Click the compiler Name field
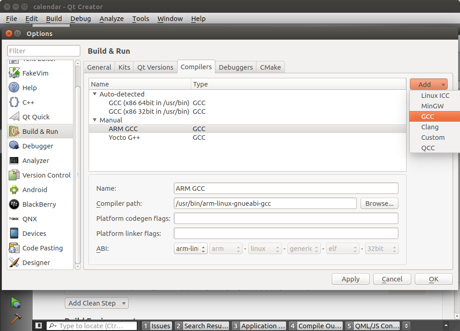 (286, 188)
